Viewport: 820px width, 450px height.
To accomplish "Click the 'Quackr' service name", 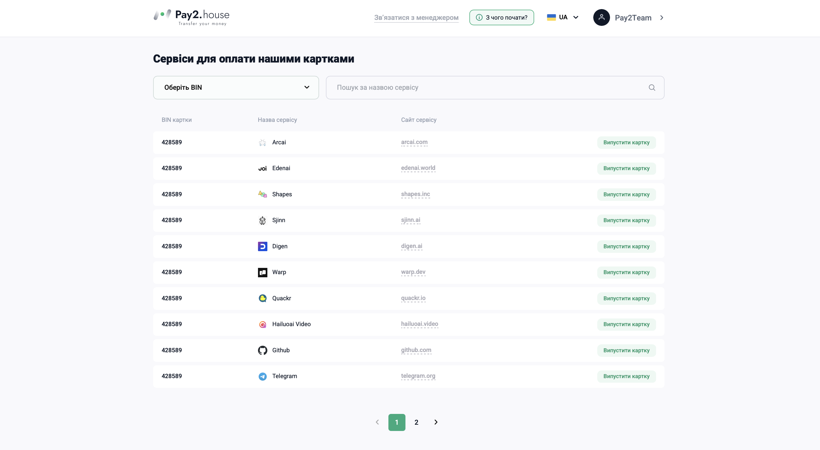I will click(x=281, y=299).
